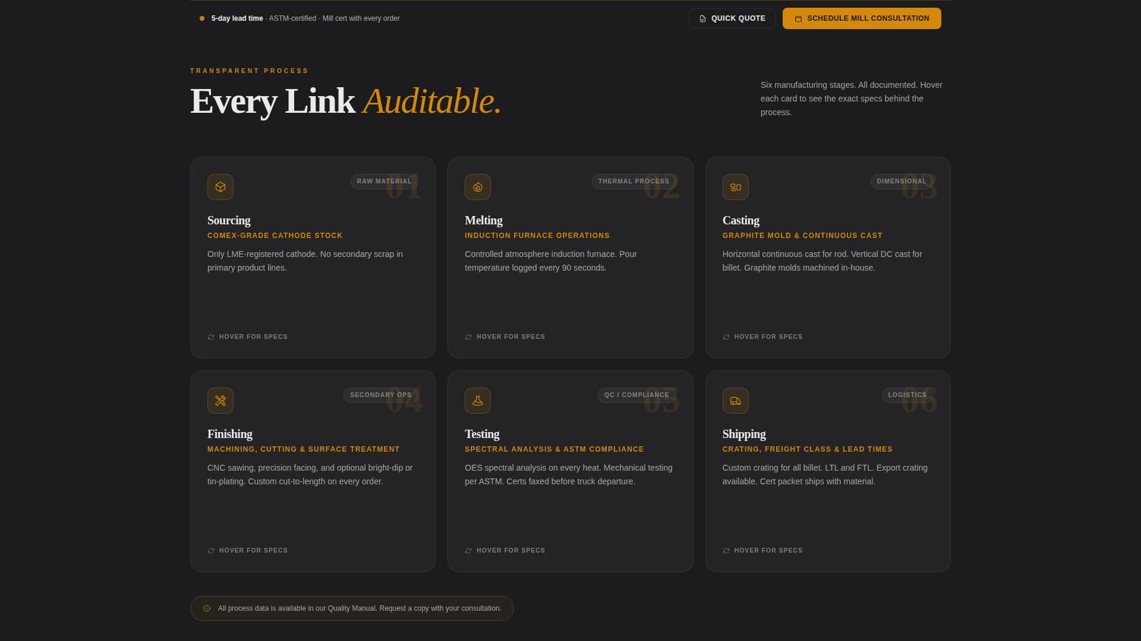Click the document icon inside Quick Quote
The image size is (1141, 641).
[702, 18]
